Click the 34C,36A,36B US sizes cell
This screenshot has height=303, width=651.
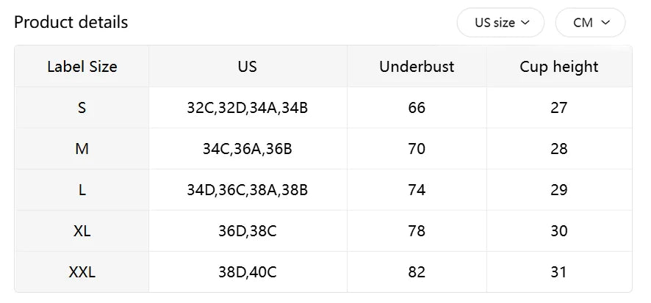click(x=248, y=149)
